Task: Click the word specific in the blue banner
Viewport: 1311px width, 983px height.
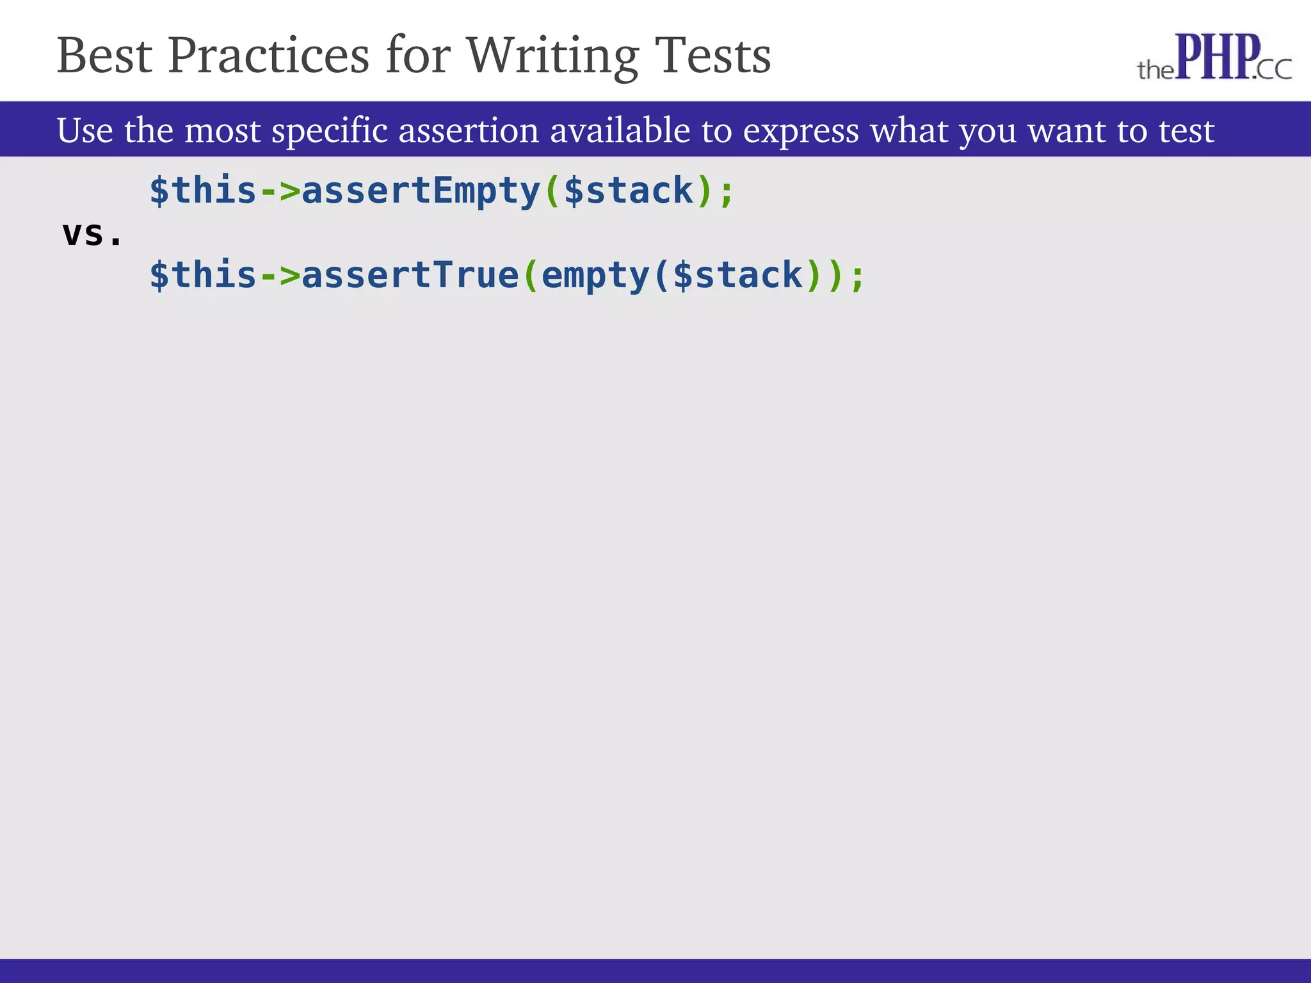Action: 330,131
